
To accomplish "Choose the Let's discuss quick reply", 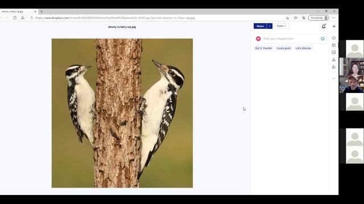I will coord(303,48).
